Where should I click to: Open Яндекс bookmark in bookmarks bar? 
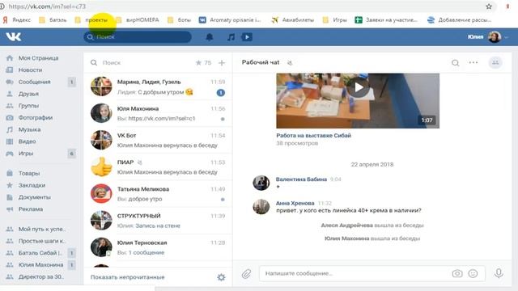click(17, 19)
